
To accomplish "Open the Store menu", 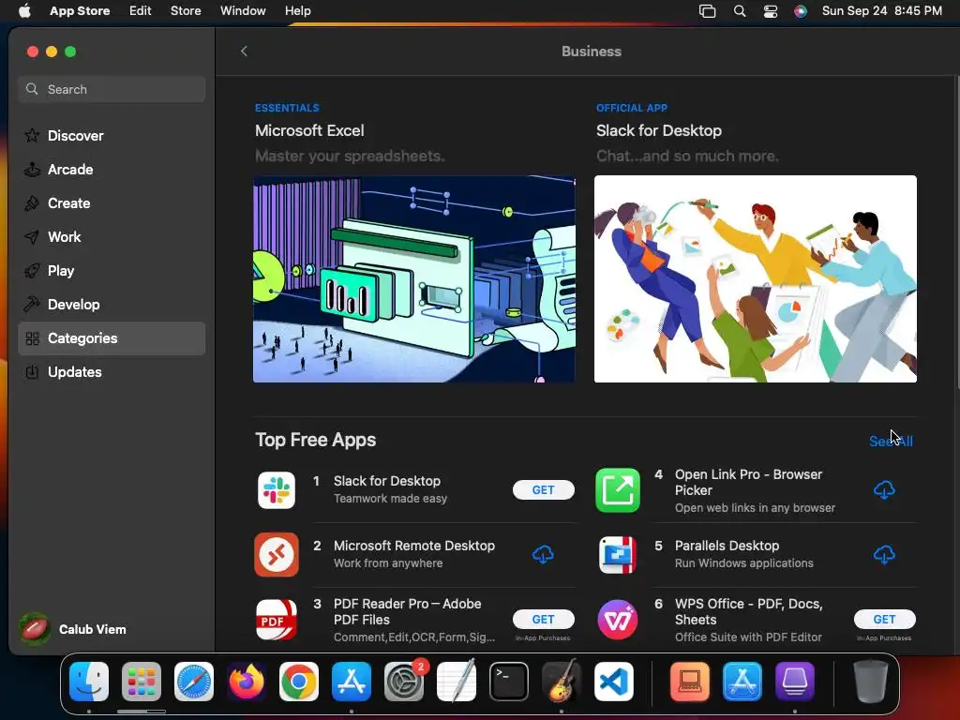I will click(x=186, y=11).
